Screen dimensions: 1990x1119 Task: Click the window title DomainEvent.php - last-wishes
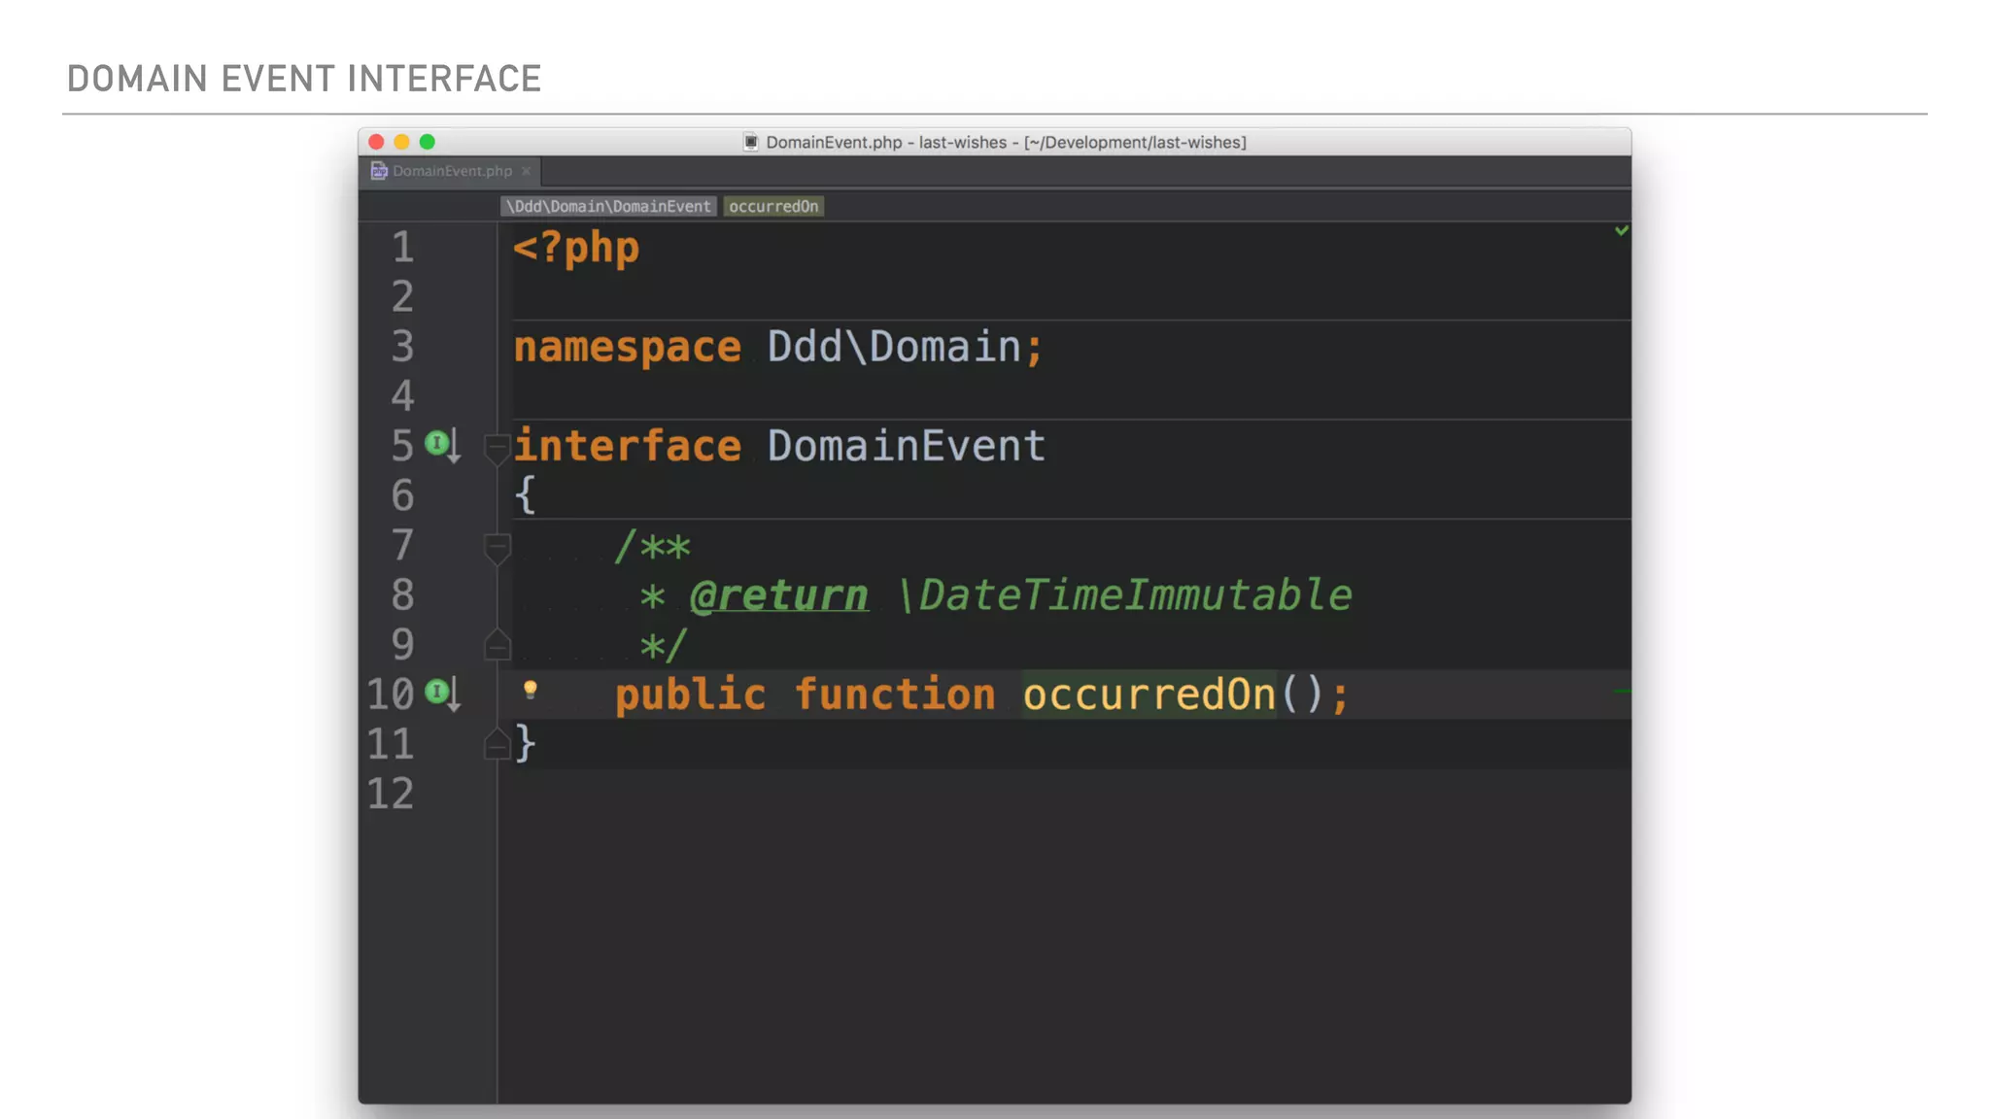coord(1006,142)
